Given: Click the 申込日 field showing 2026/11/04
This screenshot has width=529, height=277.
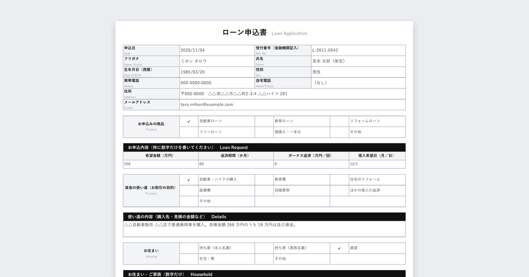Looking at the screenshot, I should click(x=217, y=51).
